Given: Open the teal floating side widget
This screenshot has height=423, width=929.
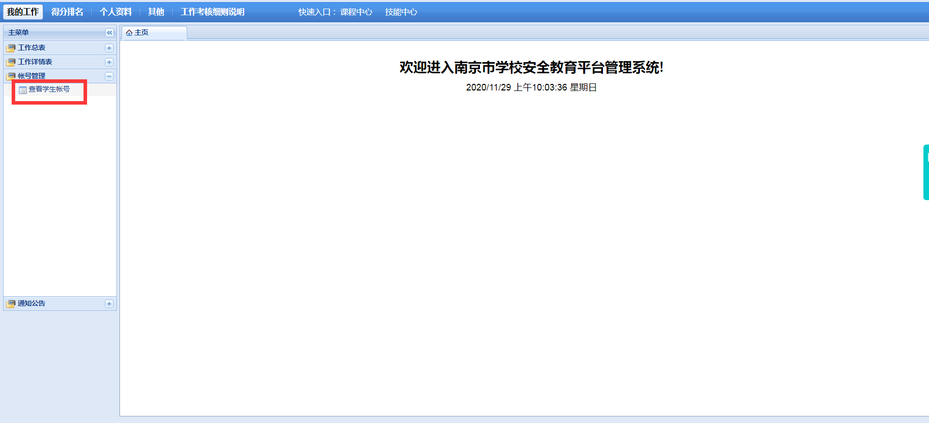Looking at the screenshot, I should point(926,172).
